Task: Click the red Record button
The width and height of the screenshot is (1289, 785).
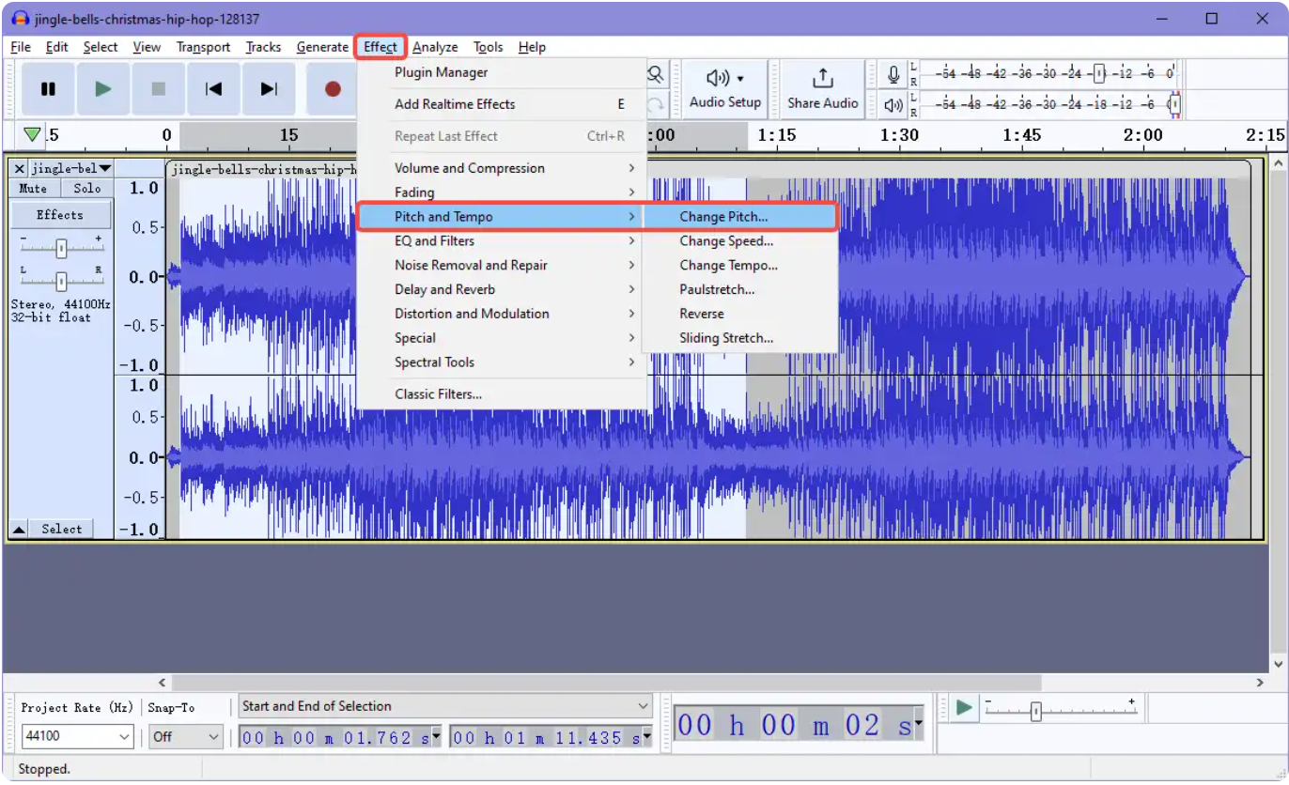Action: click(333, 89)
